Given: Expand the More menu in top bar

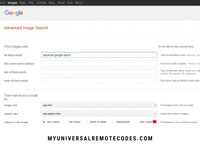Looking at the screenshot, I should tap(79, 3).
